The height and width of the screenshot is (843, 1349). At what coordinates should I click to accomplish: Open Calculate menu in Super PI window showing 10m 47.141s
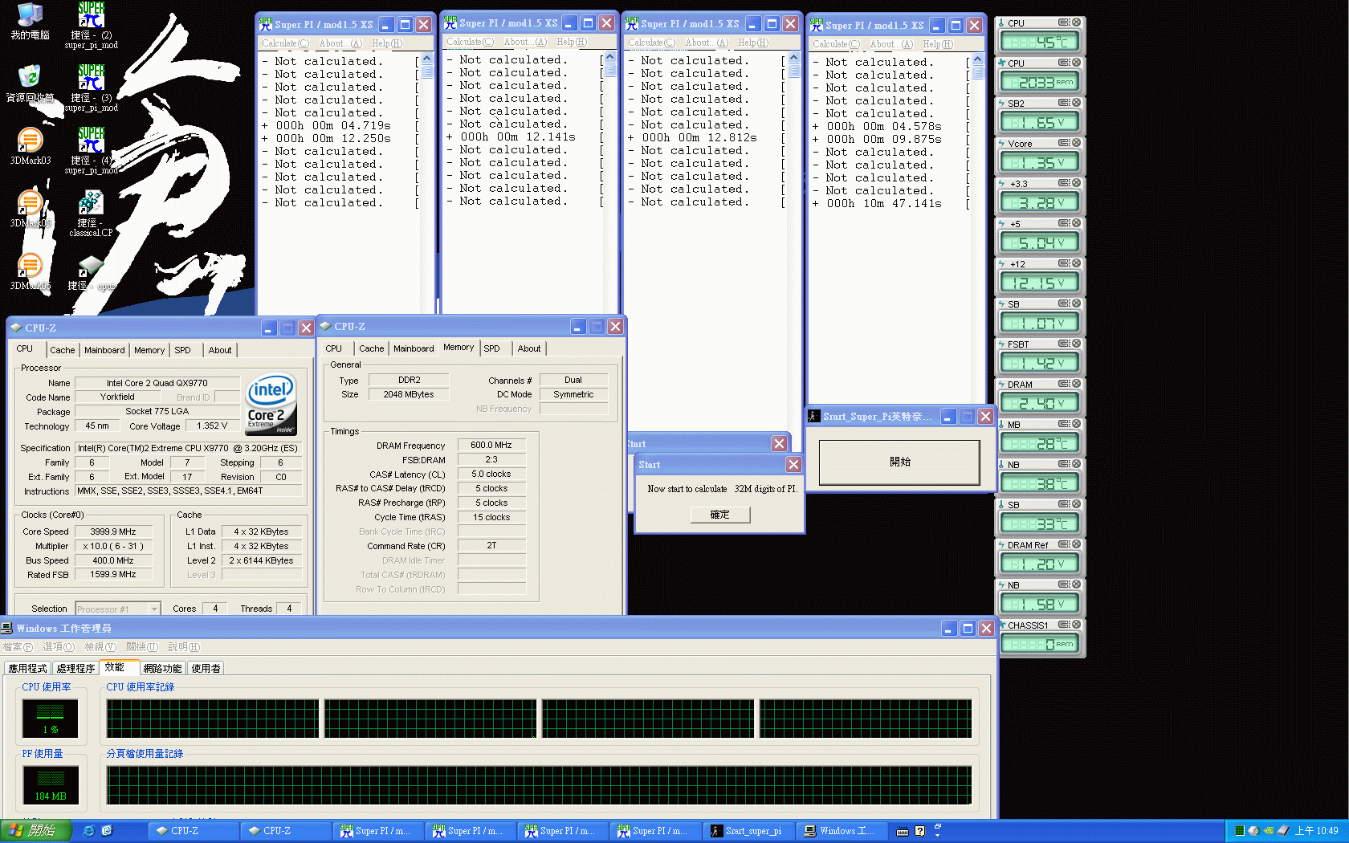tap(836, 44)
